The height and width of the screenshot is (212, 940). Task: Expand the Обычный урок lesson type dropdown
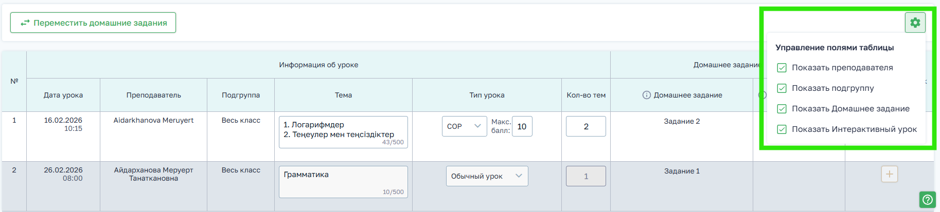487,176
